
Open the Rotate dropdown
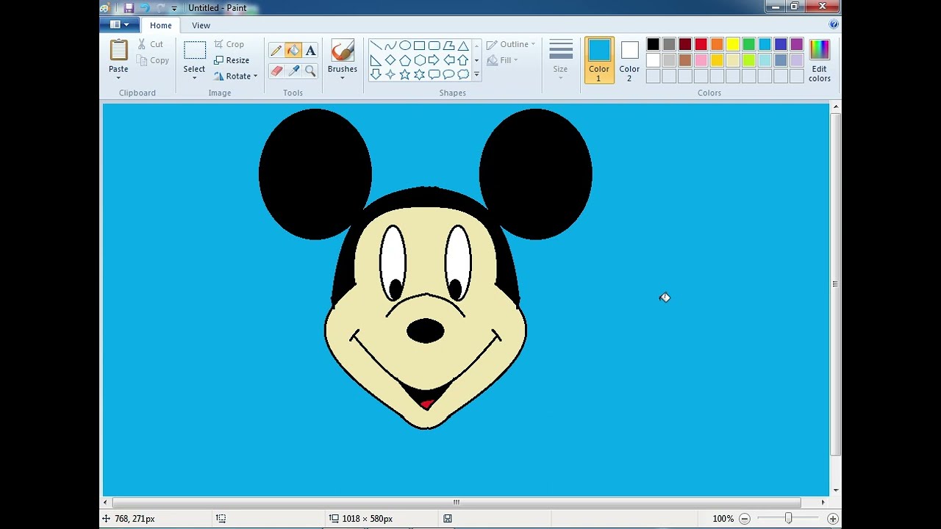pos(236,76)
